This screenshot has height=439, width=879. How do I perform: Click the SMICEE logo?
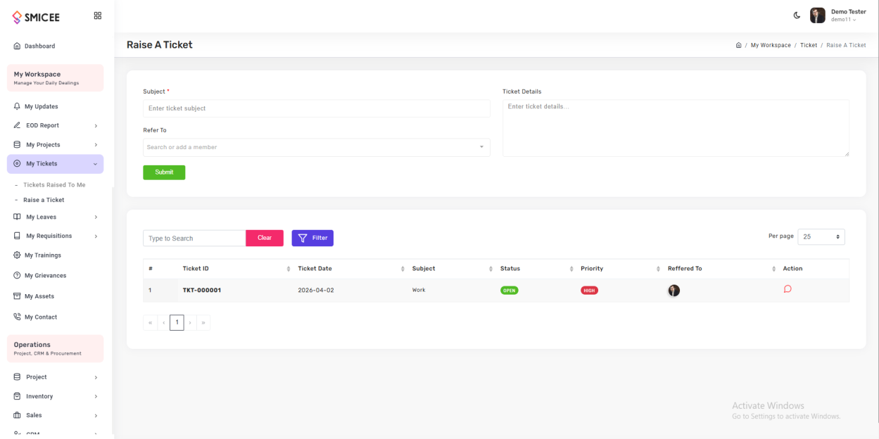click(x=36, y=18)
